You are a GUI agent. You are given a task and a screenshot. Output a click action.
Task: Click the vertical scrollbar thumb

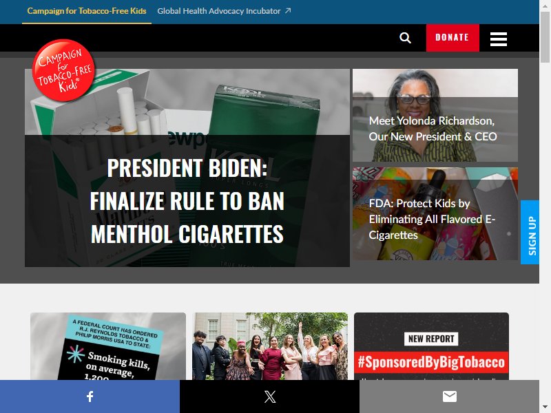pos(545,37)
